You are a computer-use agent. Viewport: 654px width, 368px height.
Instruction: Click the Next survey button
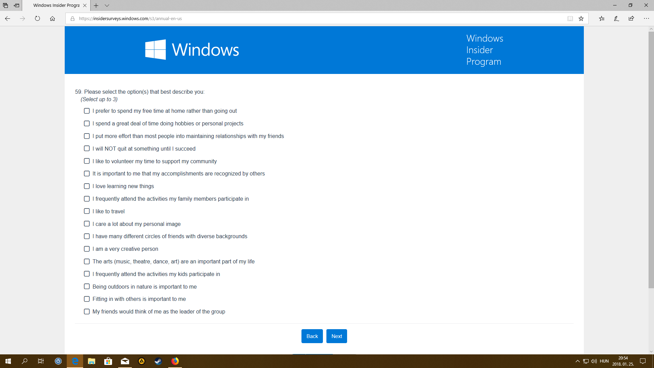[337, 336]
